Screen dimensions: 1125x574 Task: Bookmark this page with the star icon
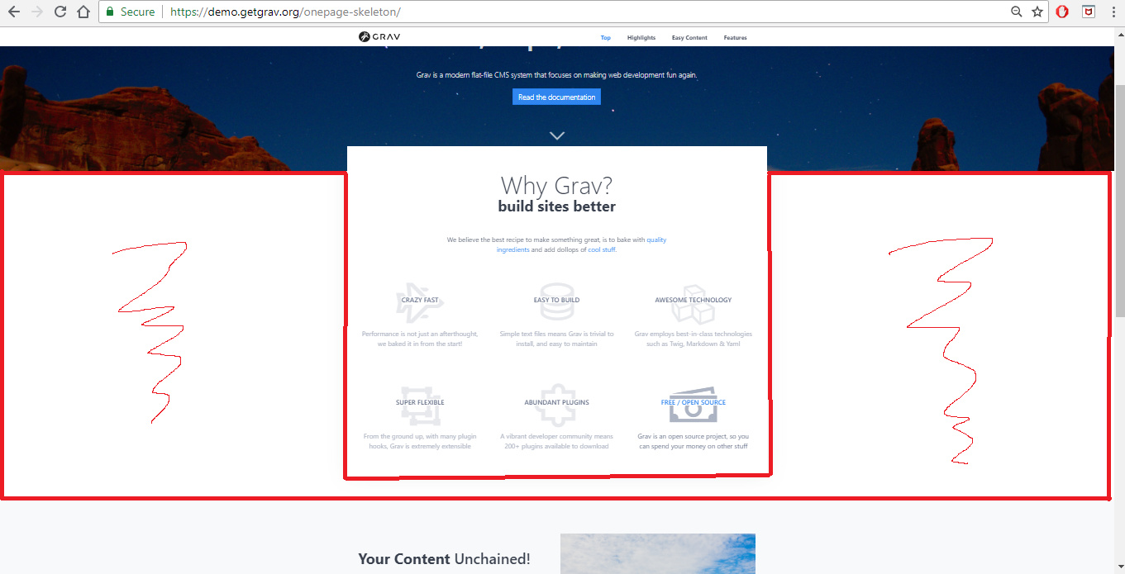point(1037,12)
